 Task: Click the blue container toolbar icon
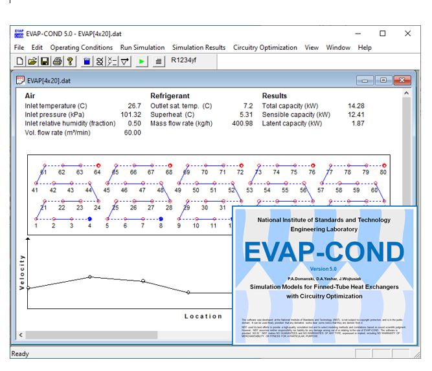[86, 61]
